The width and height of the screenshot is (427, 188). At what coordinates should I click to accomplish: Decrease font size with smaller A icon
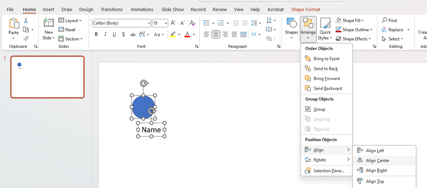[x=183, y=23]
